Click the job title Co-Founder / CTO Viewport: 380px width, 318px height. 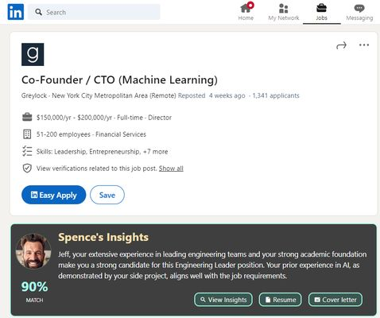[119, 80]
